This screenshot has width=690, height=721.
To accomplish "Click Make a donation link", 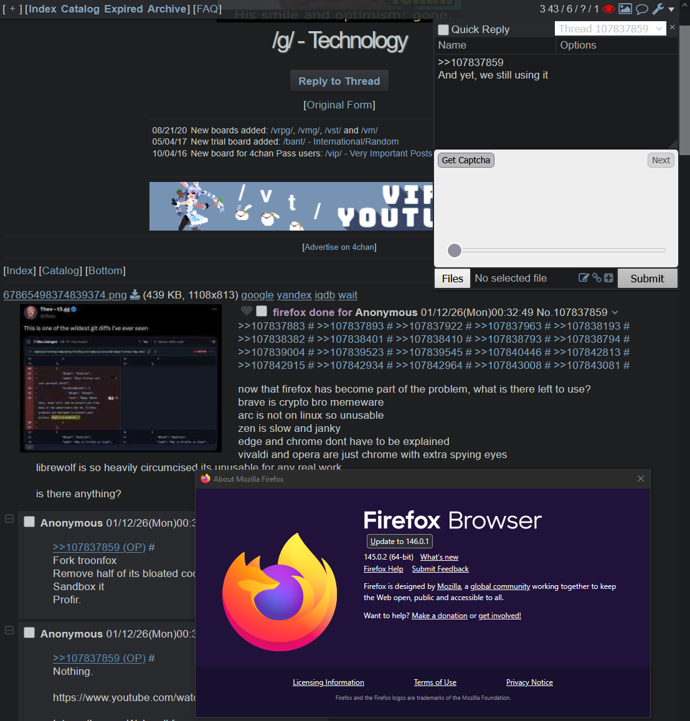I will tap(439, 616).
